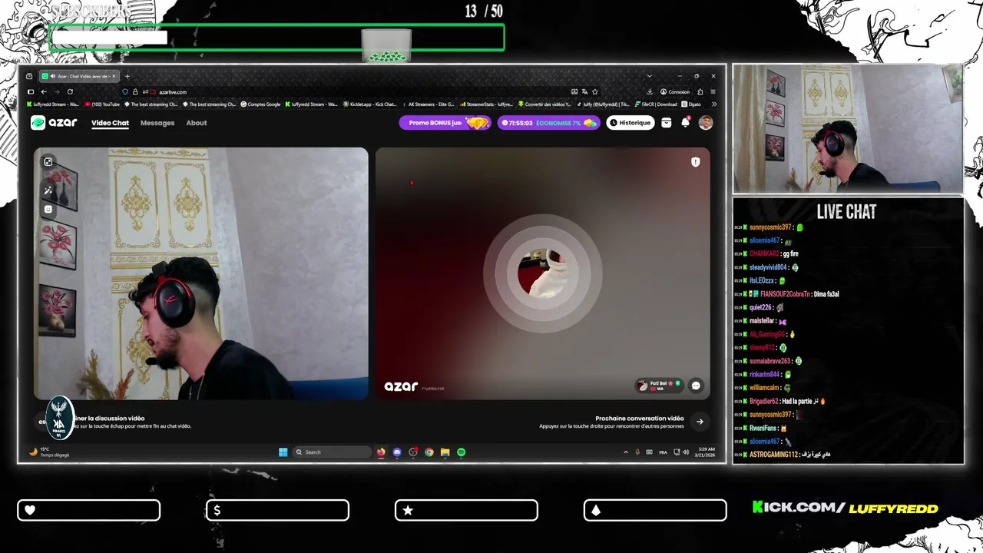Click the Azar logo in the header
The height and width of the screenshot is (553, 983).
pos(54,123)
